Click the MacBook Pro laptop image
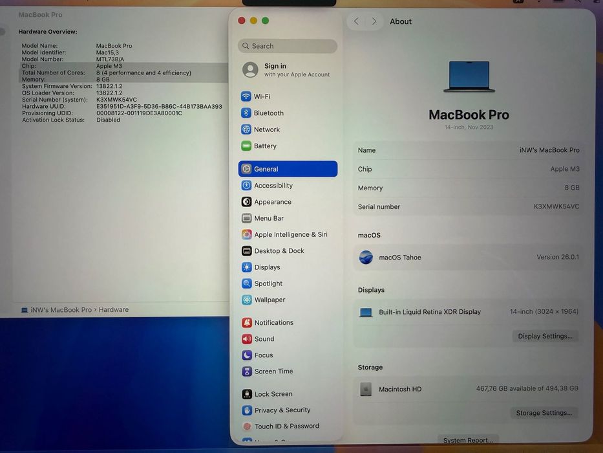 (x=469, y=76)
